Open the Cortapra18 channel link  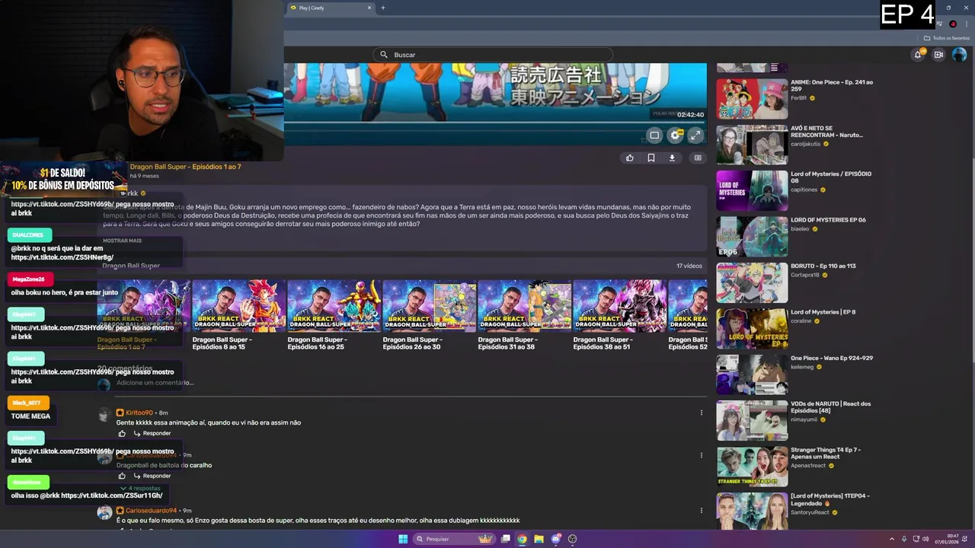(x=807, y=275)
